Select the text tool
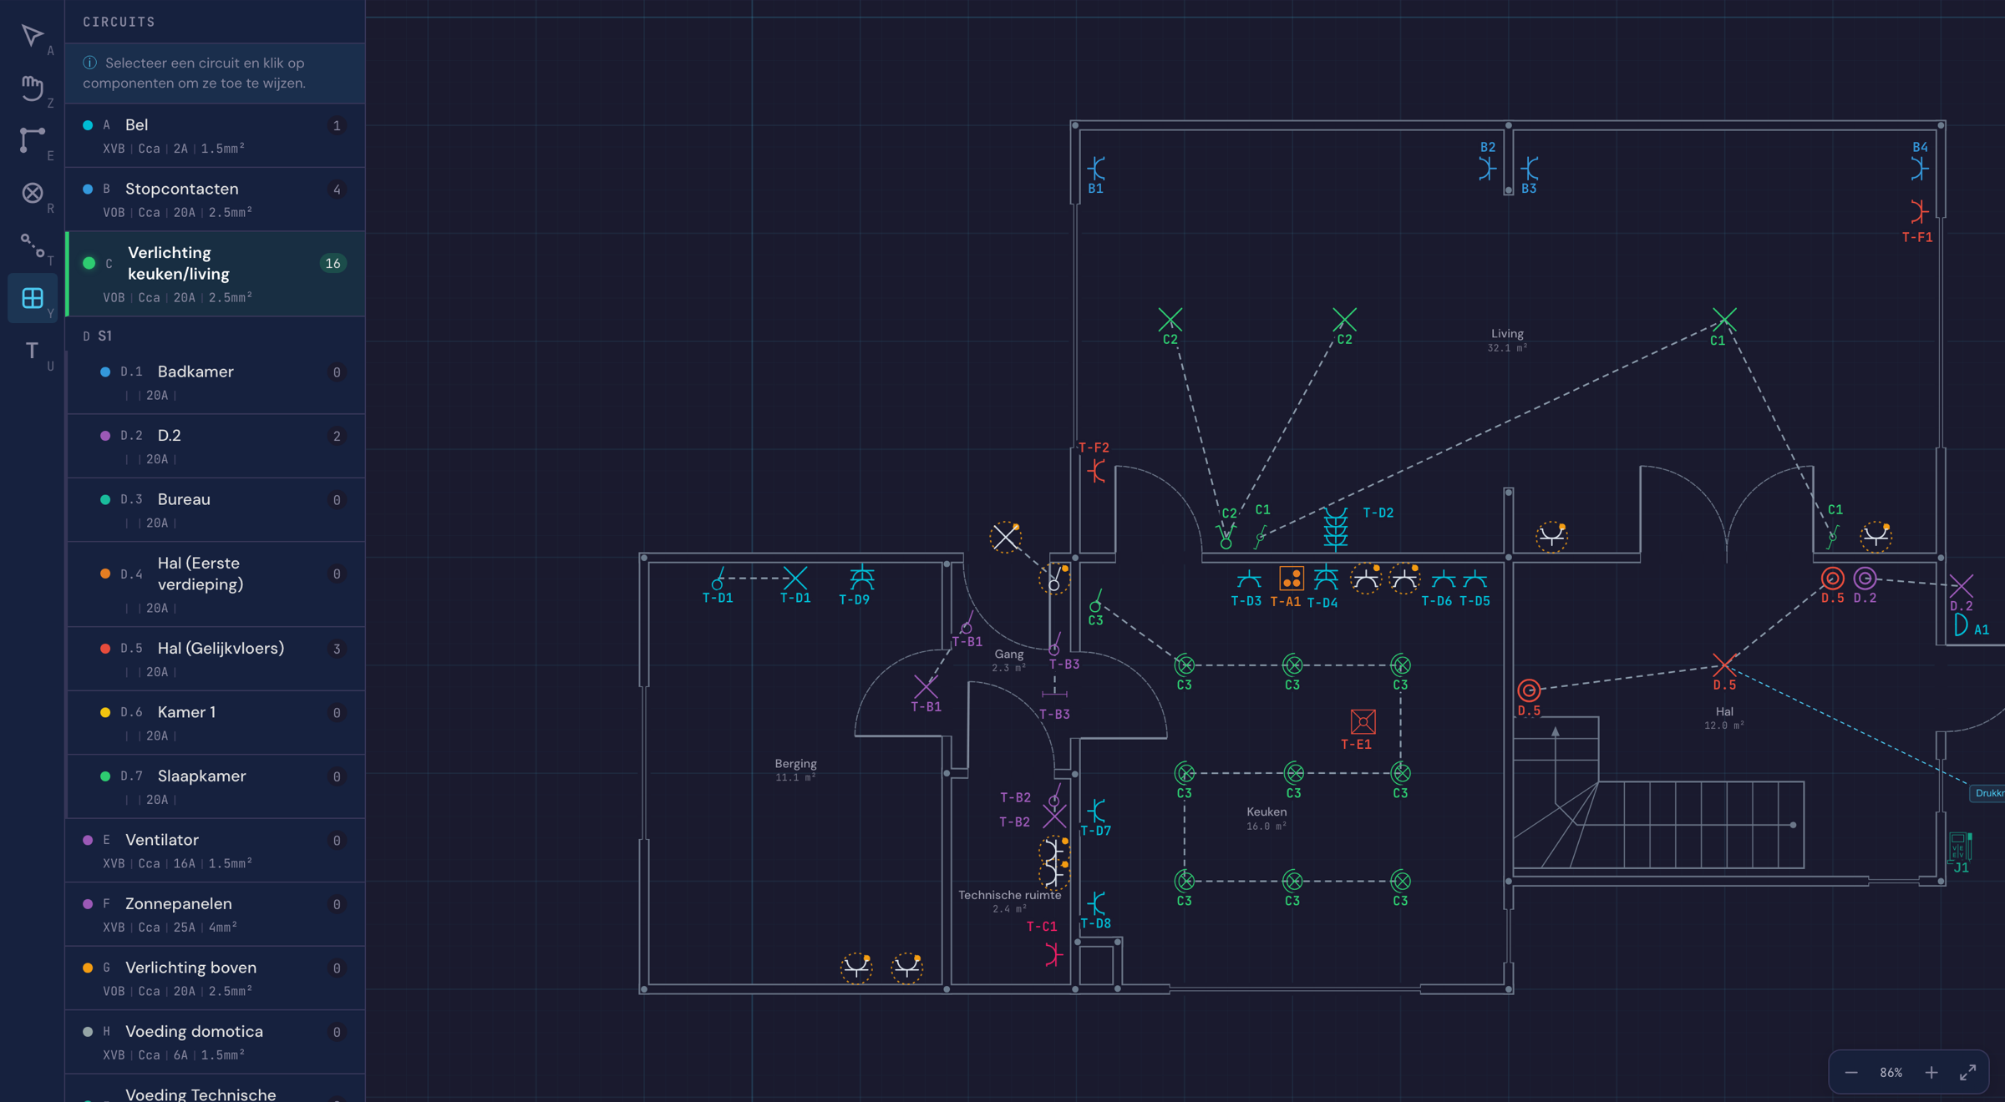This screenshot has width=2005, height=1102. point(33,351)
